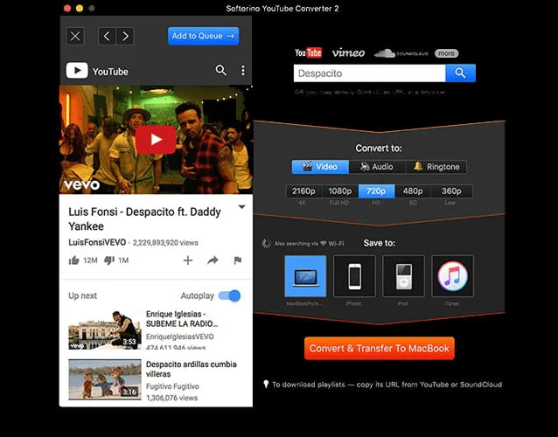
Task: Like the video with thumbs up
Action: click(x=74, y=260)
